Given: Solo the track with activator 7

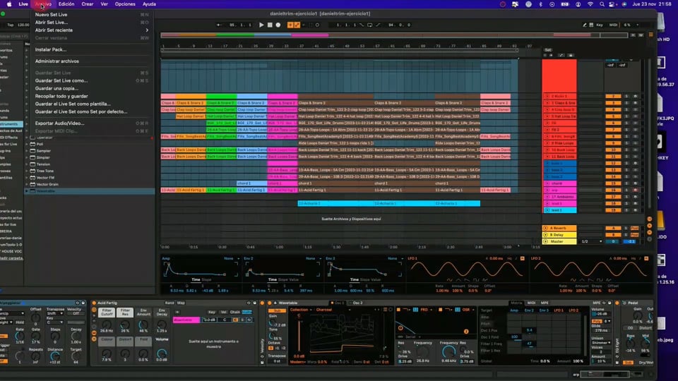Looking at the screenshot, I should pyautogui.click(x=626, y=130).
